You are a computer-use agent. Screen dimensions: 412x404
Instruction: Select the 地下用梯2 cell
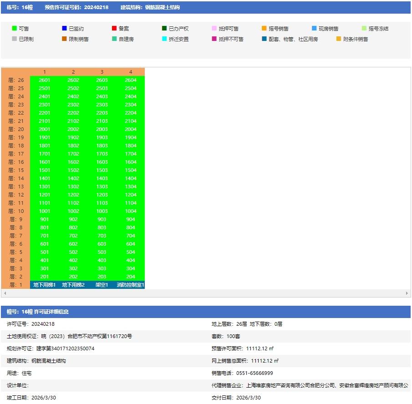tap(73, 285)
